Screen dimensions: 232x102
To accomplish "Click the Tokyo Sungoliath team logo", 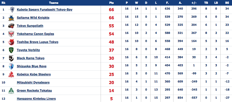I will [11, 26].
